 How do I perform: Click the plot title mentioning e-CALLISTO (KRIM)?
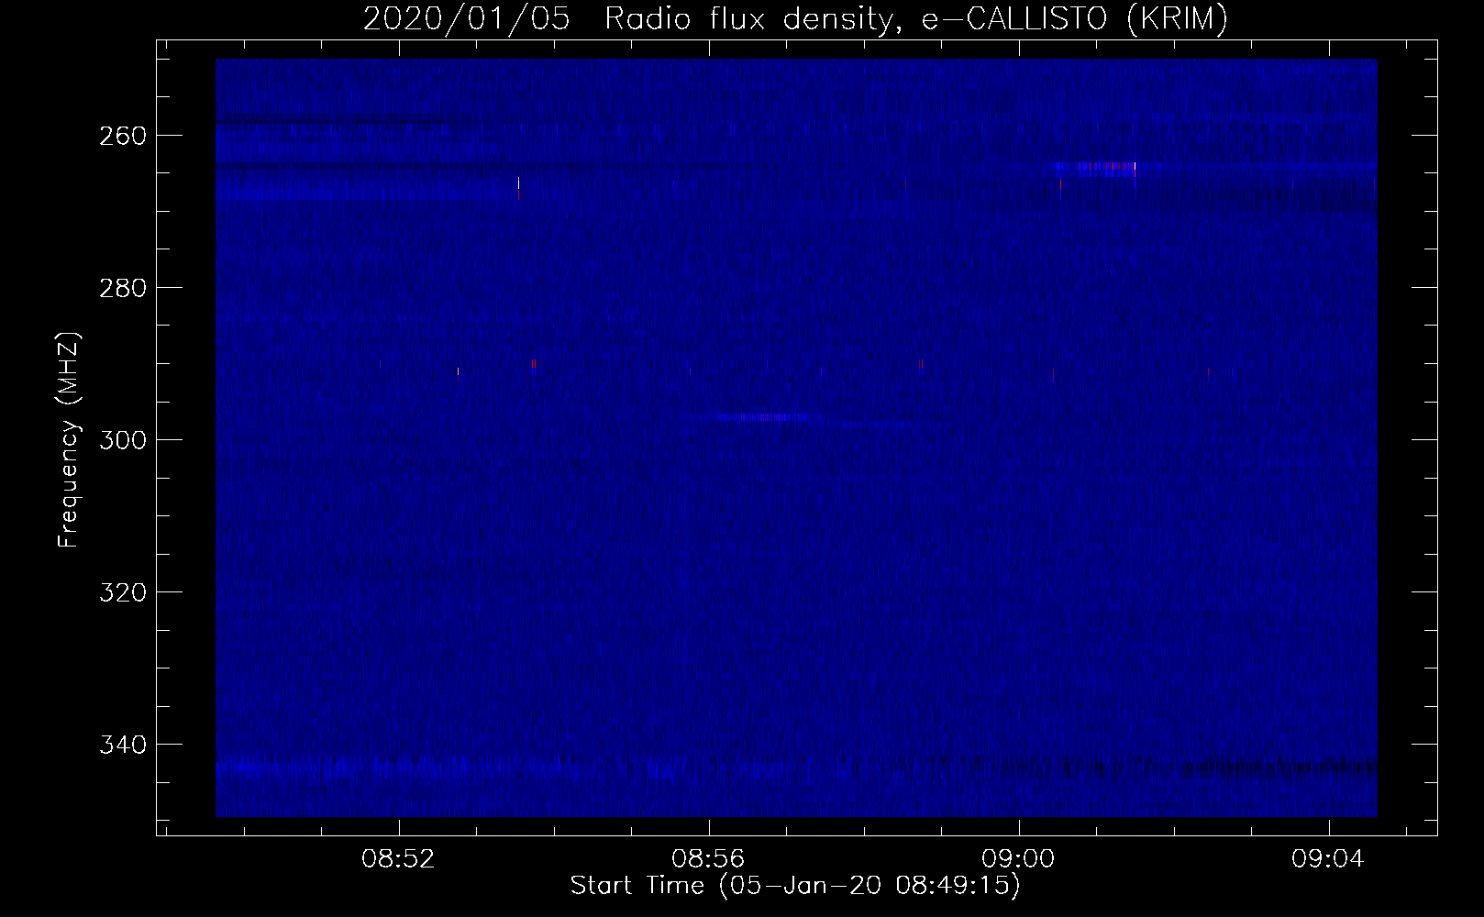coord(795,18)
